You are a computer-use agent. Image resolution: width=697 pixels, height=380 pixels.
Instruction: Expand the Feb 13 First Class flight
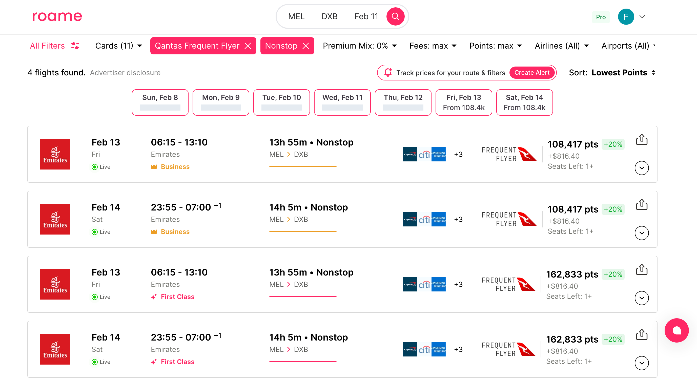[x=641, y=298]
